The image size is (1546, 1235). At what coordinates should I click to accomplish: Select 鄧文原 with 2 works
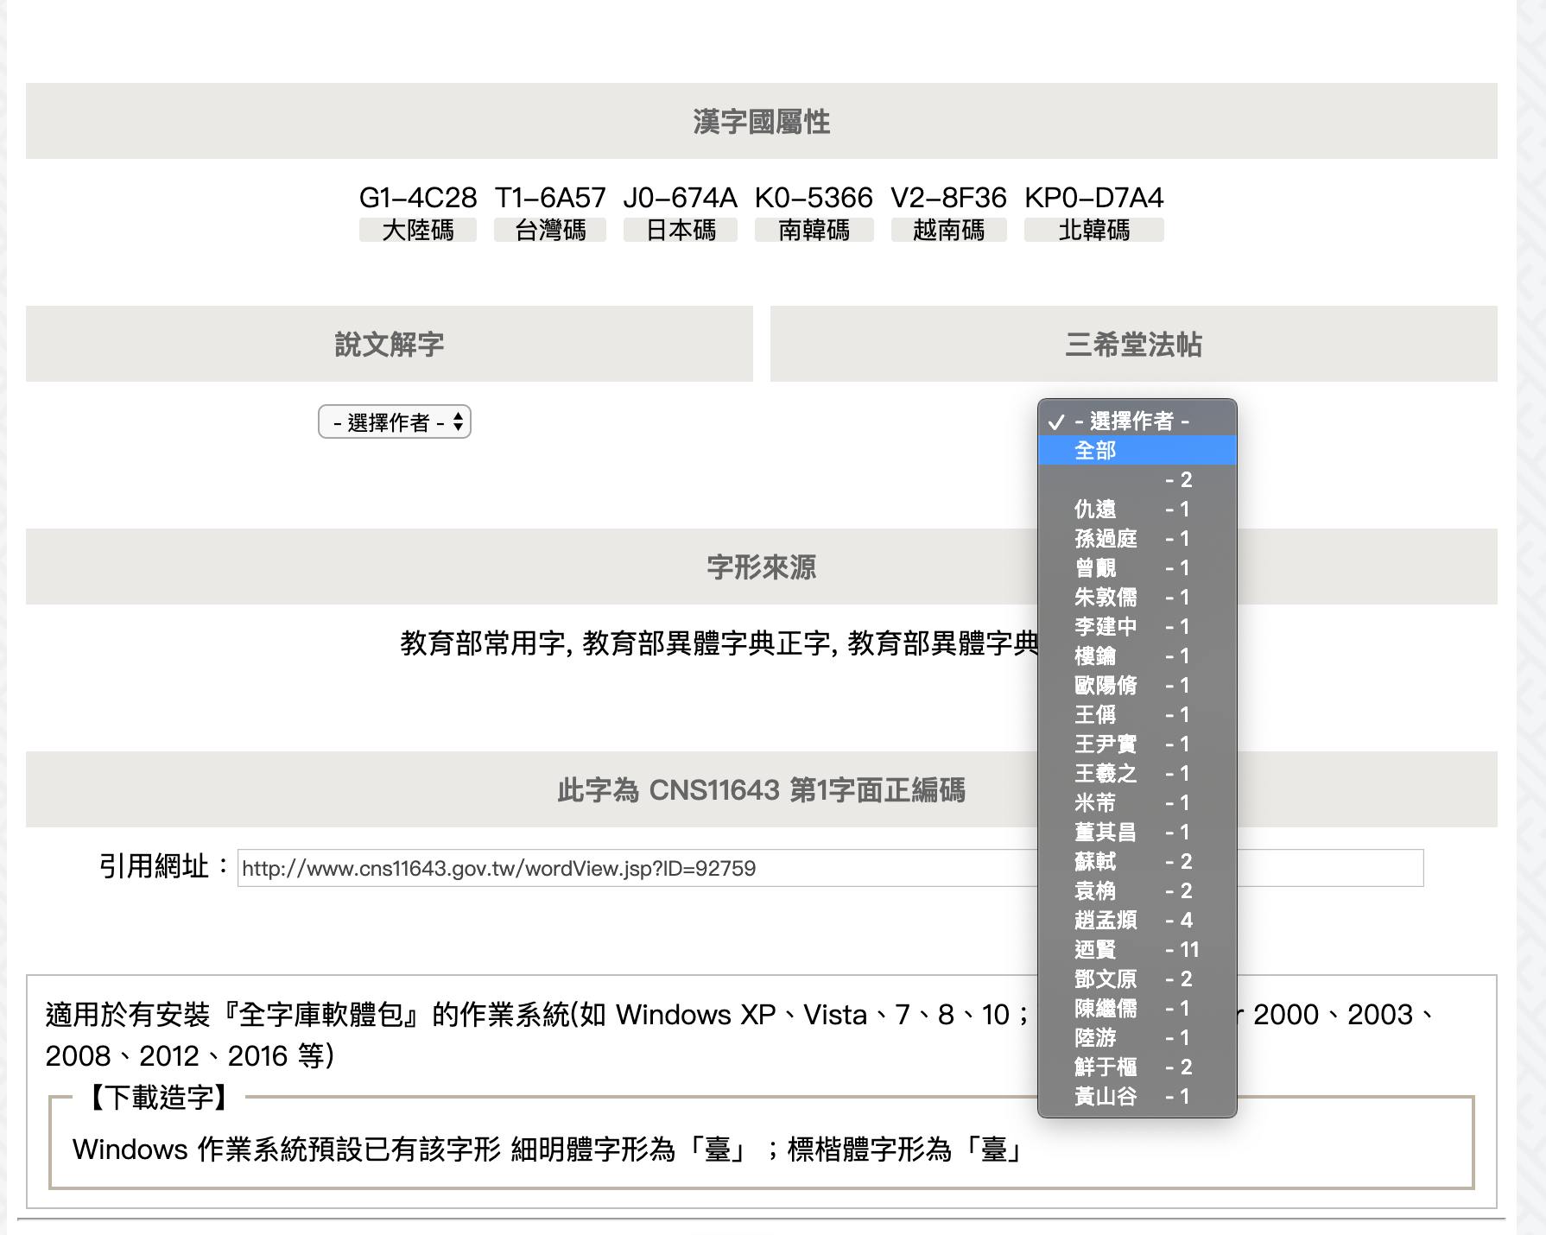tap(1106, 978)
